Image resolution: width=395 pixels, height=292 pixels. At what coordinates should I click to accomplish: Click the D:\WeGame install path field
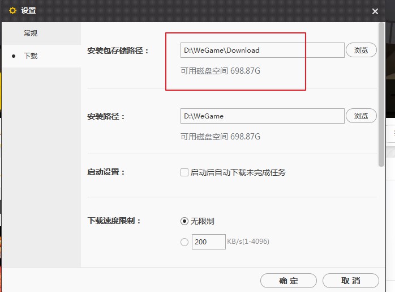[x=262, y=116]
